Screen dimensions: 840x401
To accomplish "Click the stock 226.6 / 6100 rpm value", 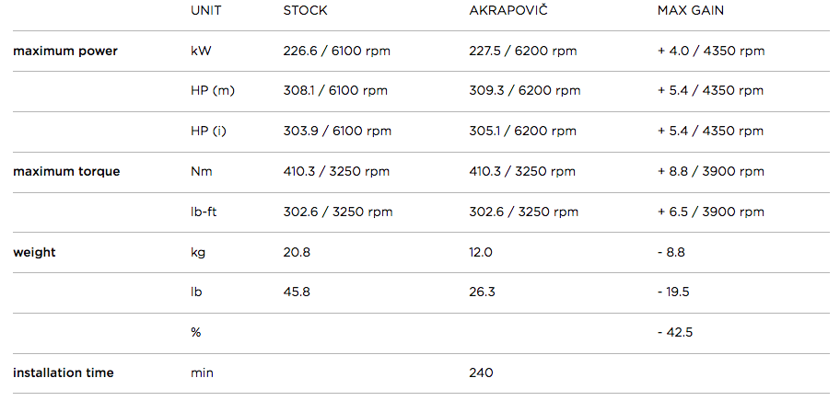I will [x=336, y=51].
